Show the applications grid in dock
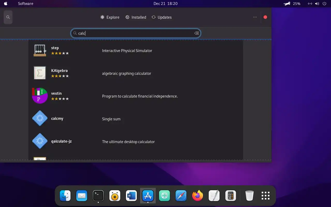331x207 pixels. click(266, 196)
